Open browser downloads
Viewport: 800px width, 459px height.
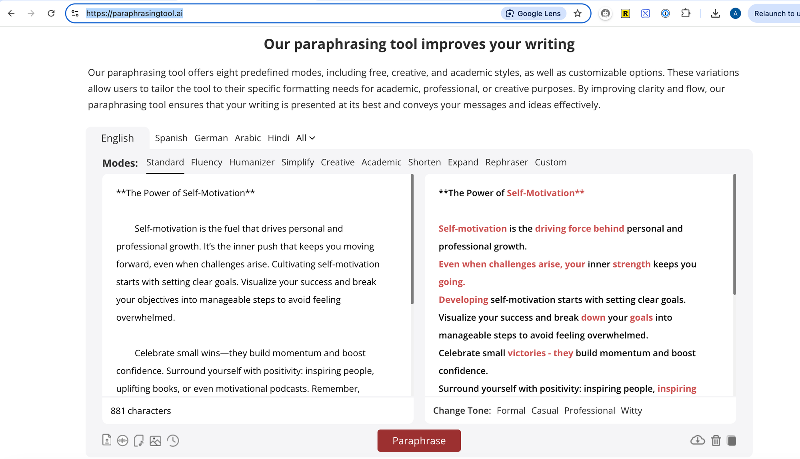click(x=716, y=13)
